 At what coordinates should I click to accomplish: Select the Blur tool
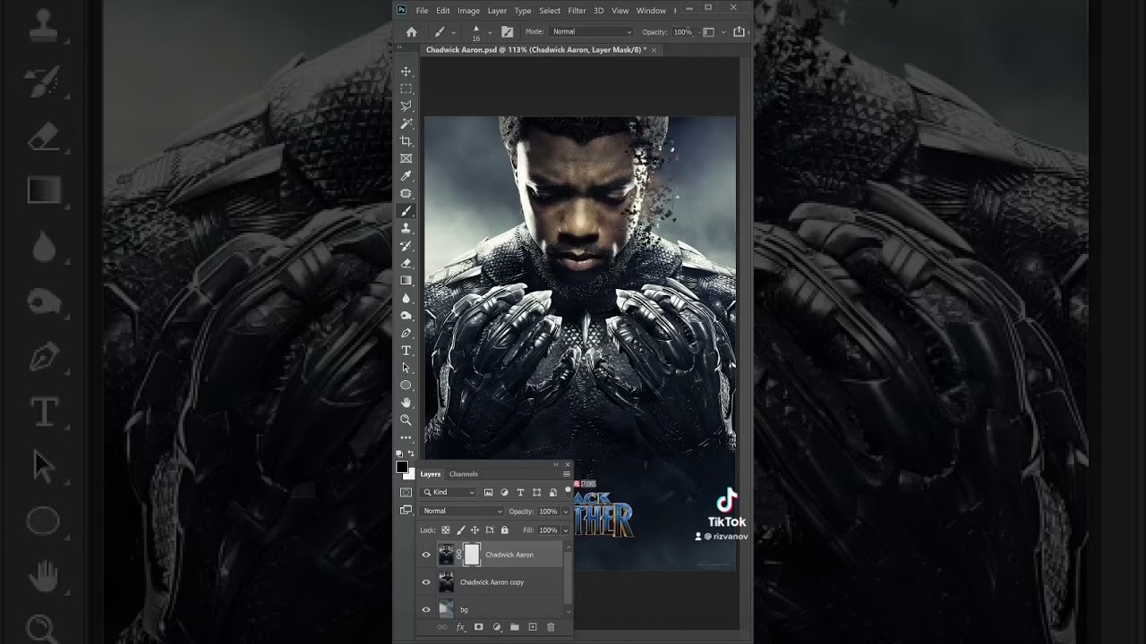(x=406, y=298)
